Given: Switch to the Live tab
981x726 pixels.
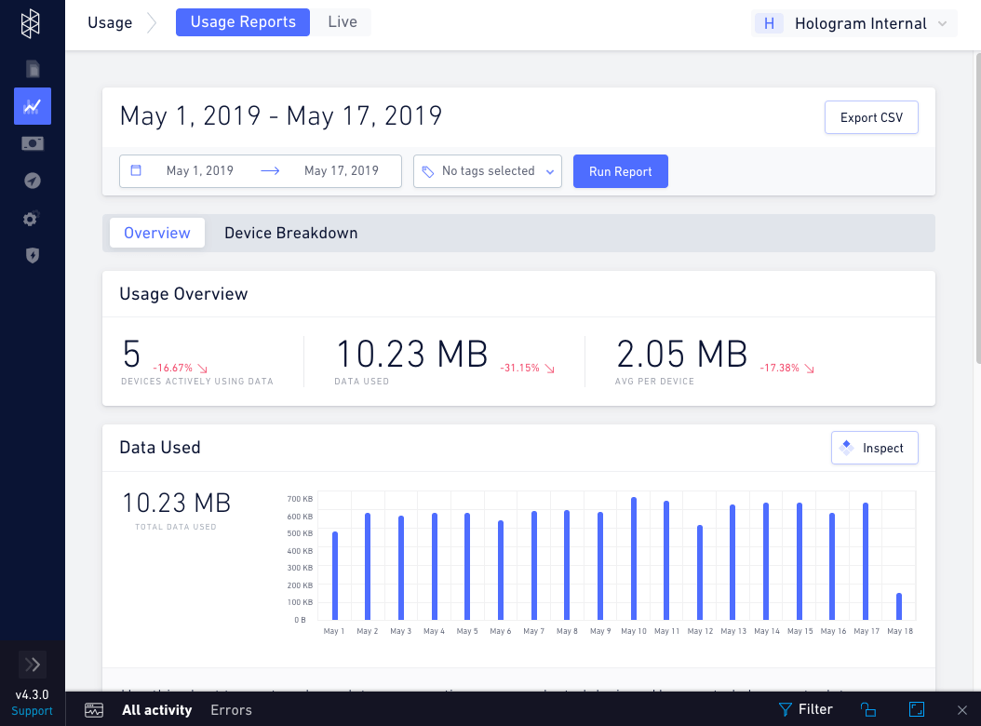Looking at the screenshot, I should 343,22.
